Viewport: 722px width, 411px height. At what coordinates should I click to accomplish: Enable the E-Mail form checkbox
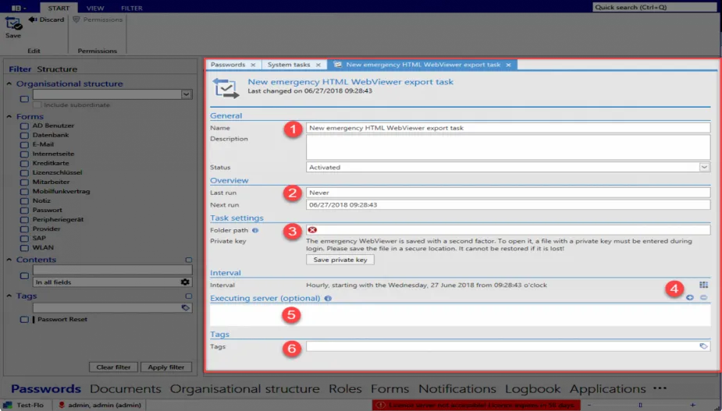(x=24, y=144)
